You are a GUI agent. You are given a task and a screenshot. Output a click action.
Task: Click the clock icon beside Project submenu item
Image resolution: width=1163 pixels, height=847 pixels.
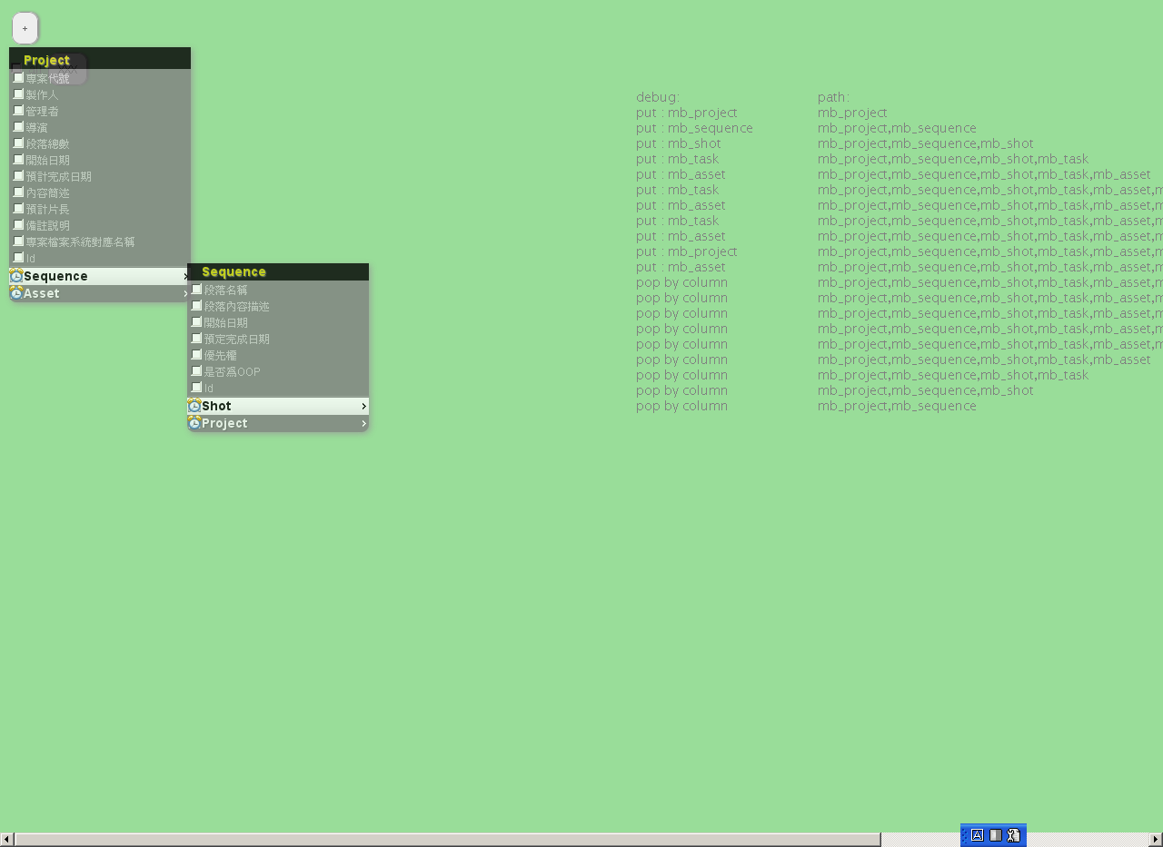pyautogui.click(x=194, y=423)
